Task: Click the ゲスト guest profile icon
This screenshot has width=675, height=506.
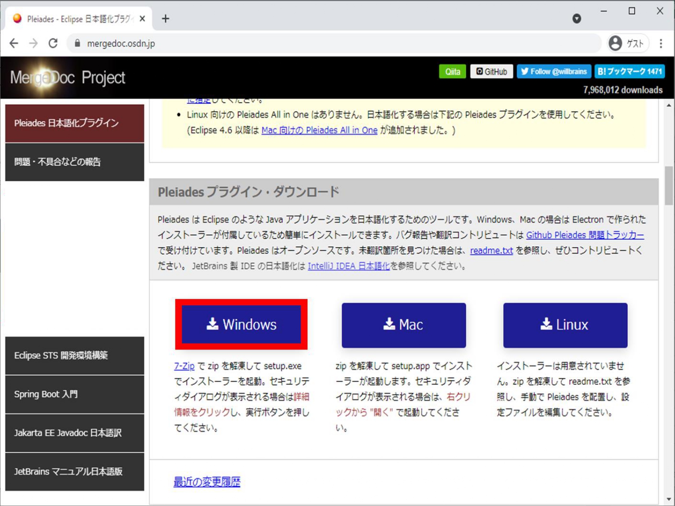Action: [615, 43]
